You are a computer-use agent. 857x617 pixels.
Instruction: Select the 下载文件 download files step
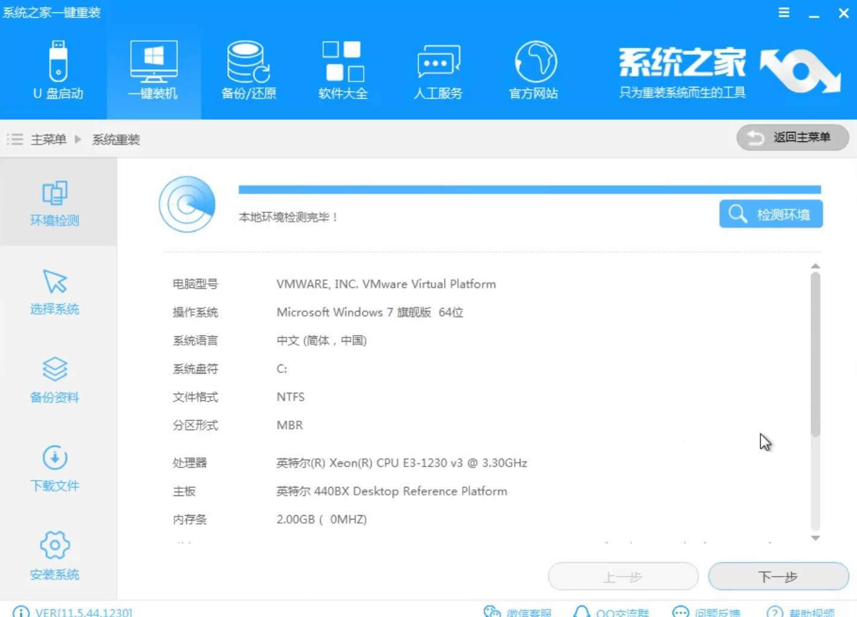(x=55, y=470)
